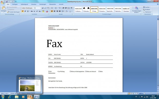This screenshot has height=99, width=159.
Task: Open Schriftart dialog launcher
Action: pyautogui.click(x=49, y=14)
